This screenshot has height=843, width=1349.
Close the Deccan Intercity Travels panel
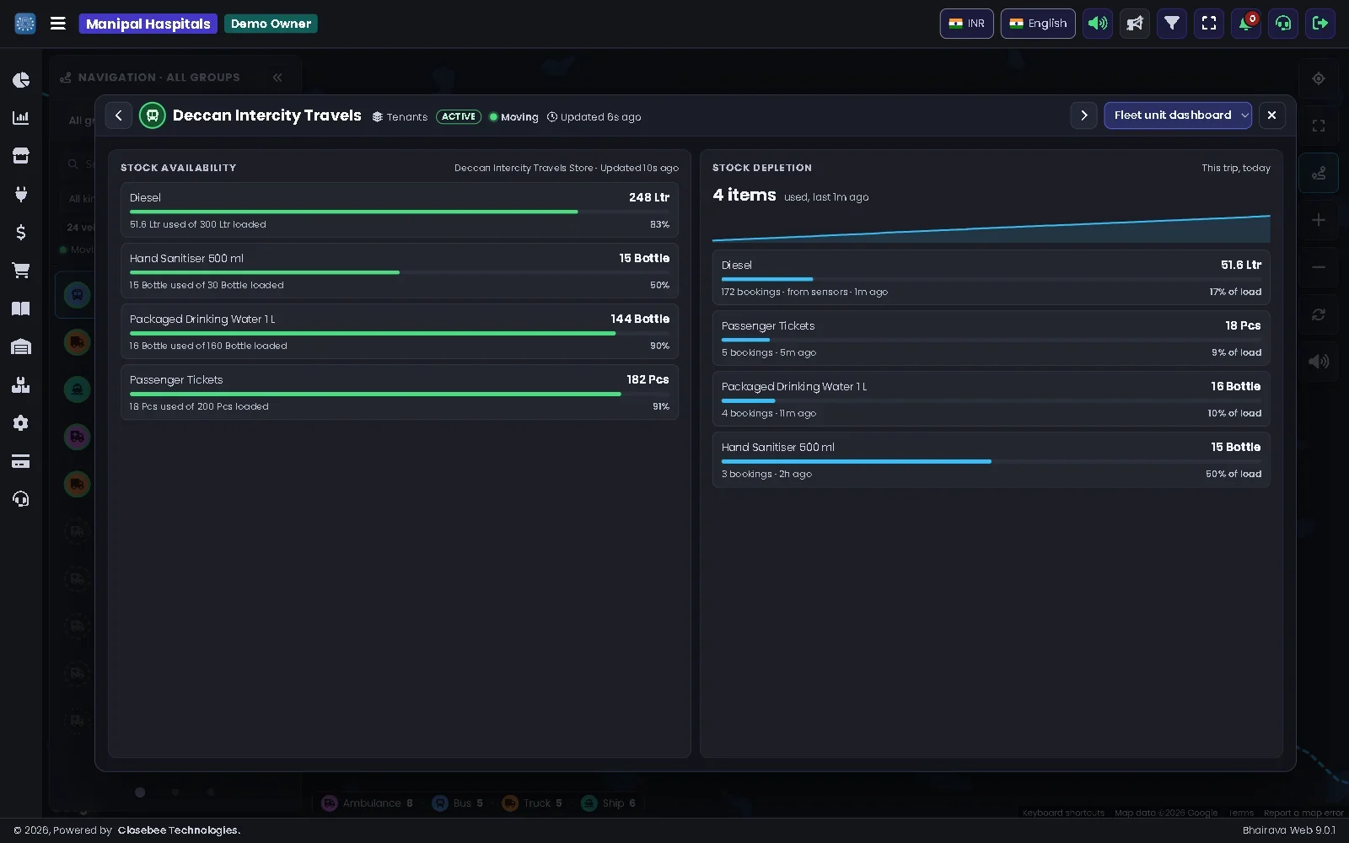tap(1272, 115)
